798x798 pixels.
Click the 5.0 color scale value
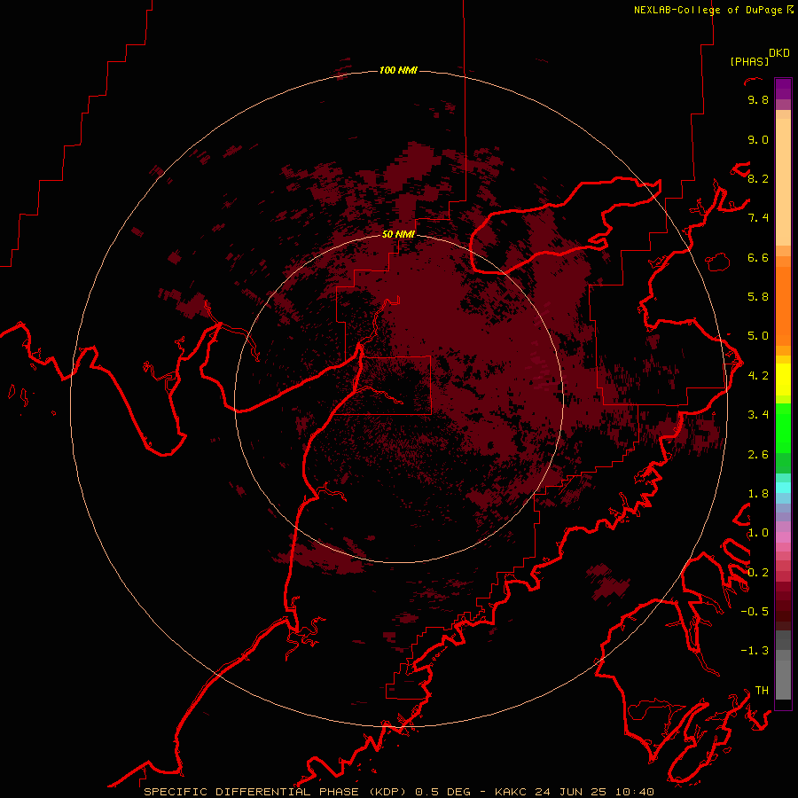(x=758, y=336)
